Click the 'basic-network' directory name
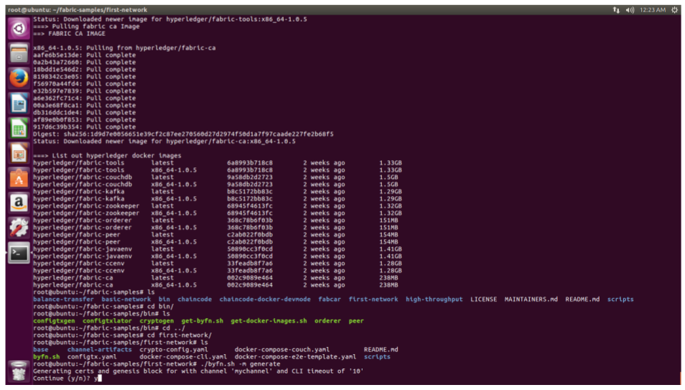685x390 pixels. pos(126,299)
